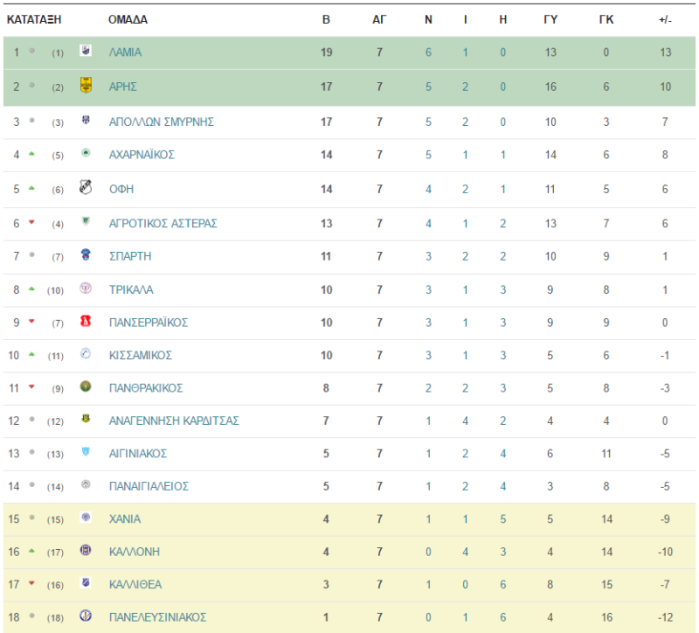Click the red ΠΑΝΣΕΡΡΑΪΚΟΣ team logo
Image resolution: width=699 pixels, height=633 pixels.
coord(86,321)
